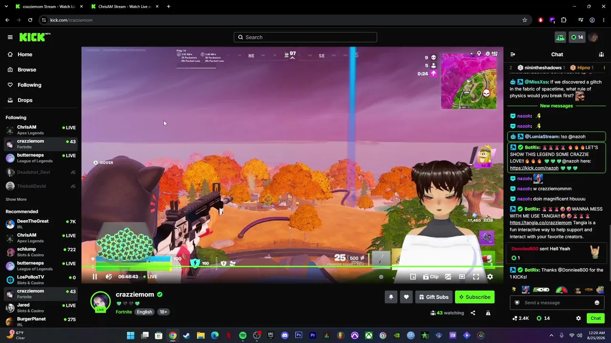Image resolution: width=611 pixels, height=343 pixels.
Task: Open chat settings gear
Action: click(x=579, y=318)
